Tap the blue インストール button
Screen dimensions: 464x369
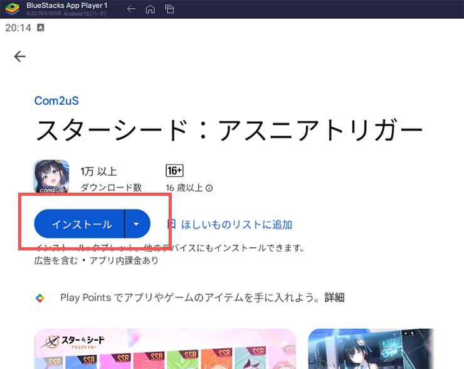(79, 224)
